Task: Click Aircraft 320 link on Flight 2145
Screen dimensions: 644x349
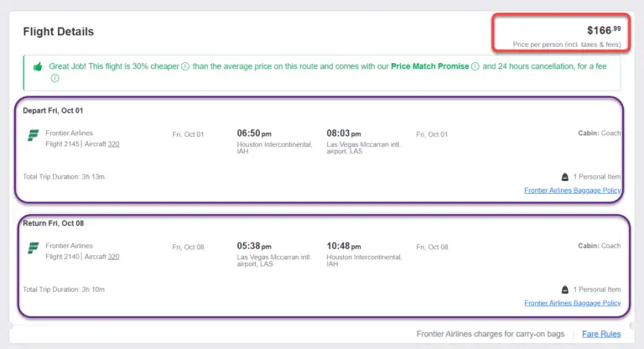Action: click(x=113, y=143)
